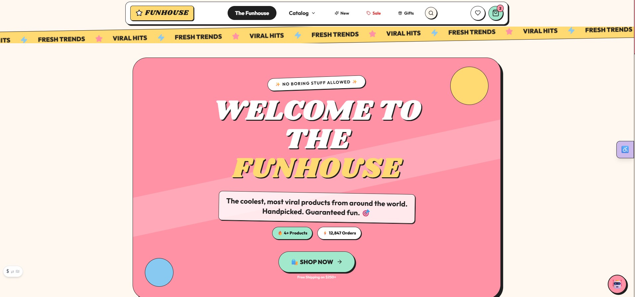The width and height of the screenshot is (635, 297).
Task: Click the 12,847 Orders badge
Action: click(x=339, y=233)
